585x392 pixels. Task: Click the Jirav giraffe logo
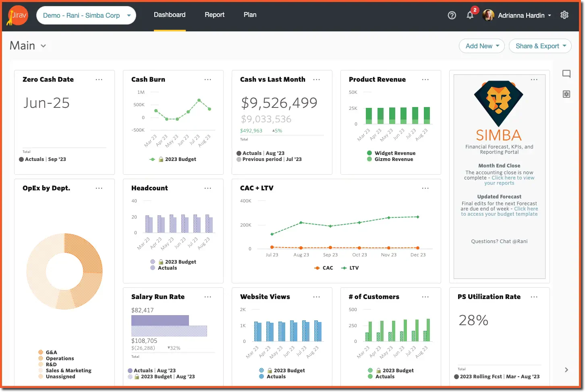(x=18, y=15)
